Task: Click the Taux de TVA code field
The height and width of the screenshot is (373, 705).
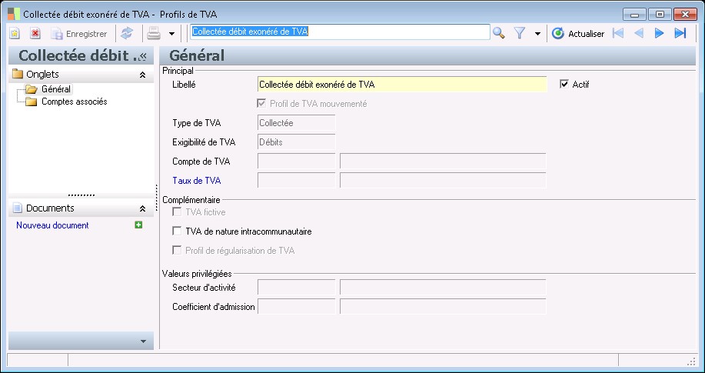Action: [x=296, y=181]
